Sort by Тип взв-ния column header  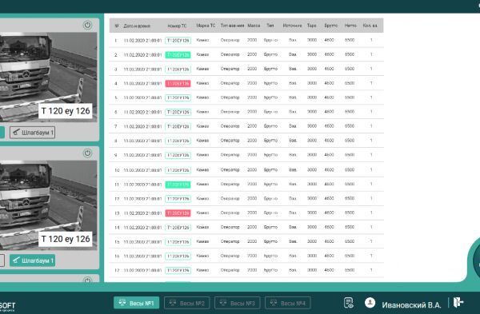coord(232,26)
